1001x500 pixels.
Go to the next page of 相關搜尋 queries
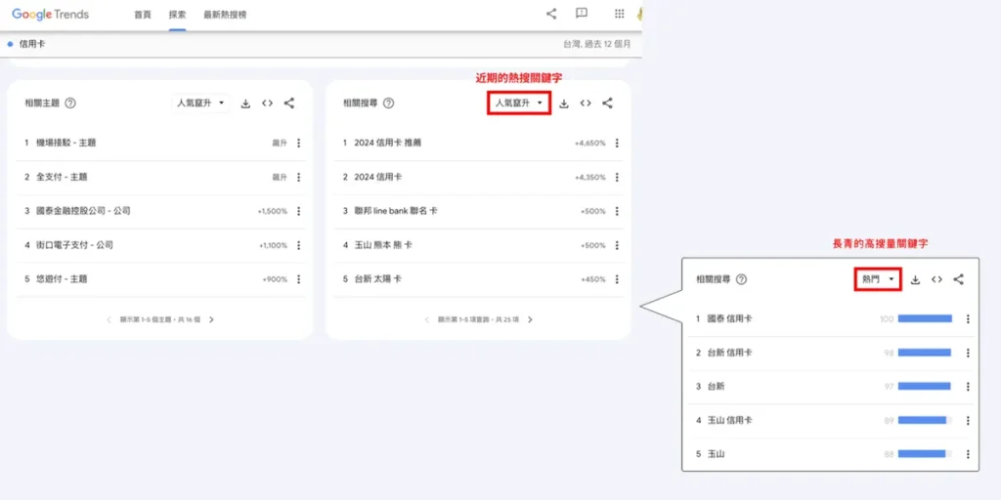530,319
